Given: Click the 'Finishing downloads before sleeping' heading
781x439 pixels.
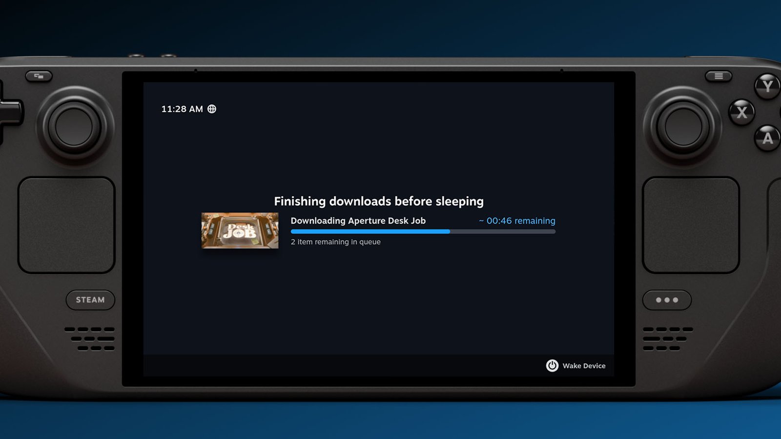Looking at the screenshot, I should (379, 201).
